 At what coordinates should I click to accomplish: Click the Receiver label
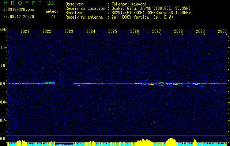click(74, 13)
